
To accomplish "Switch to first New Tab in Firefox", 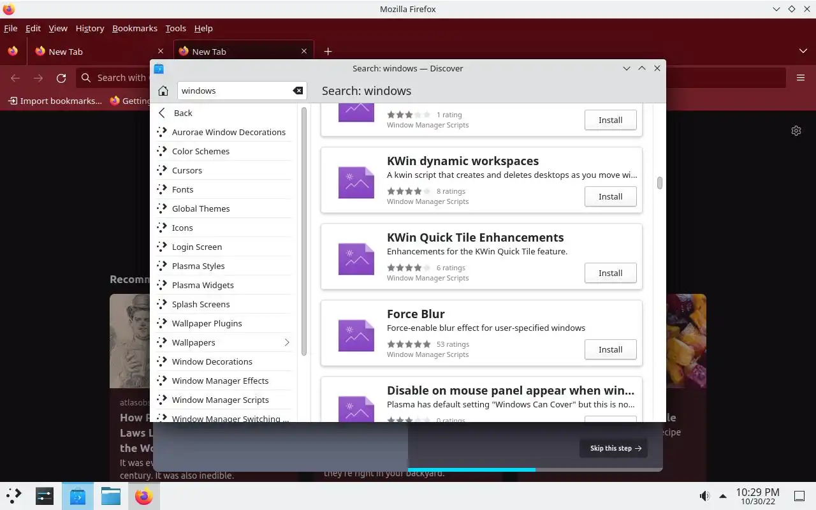I will pyautogui.click(x=99, y=52).
